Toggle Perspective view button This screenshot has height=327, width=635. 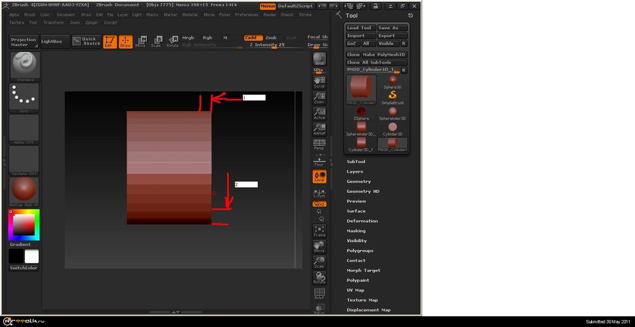(319, 144)
